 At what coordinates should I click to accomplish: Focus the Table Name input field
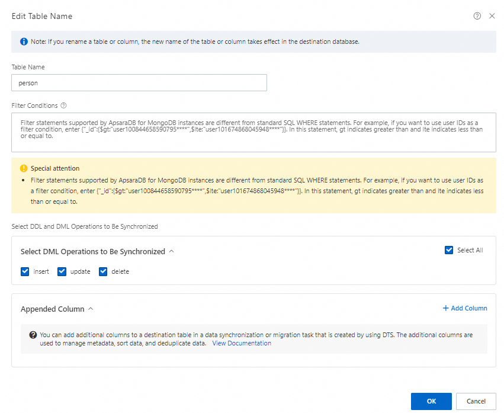[139, 83]
